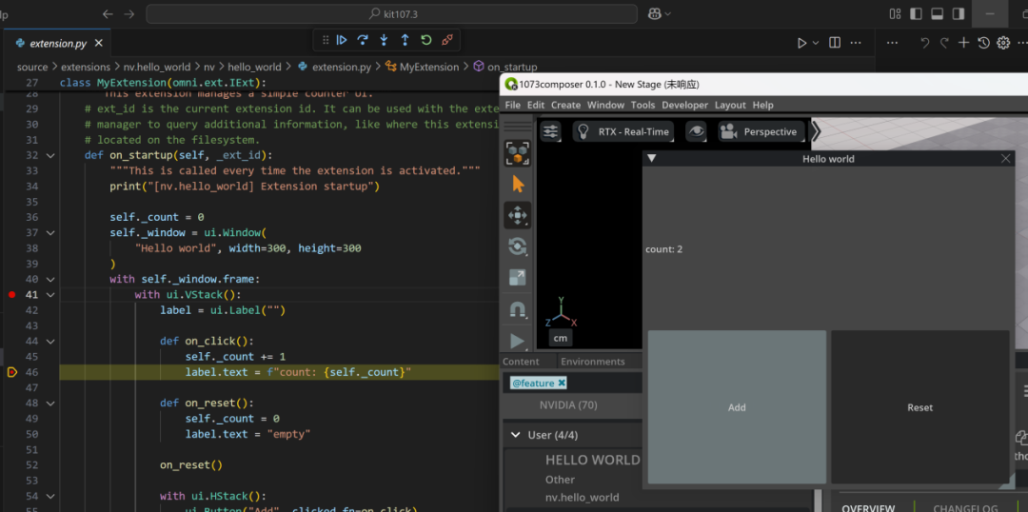Click the debug Step Over icon
Image resolution: width=1028 pixels, height=512 pixels.
point(363,40)
